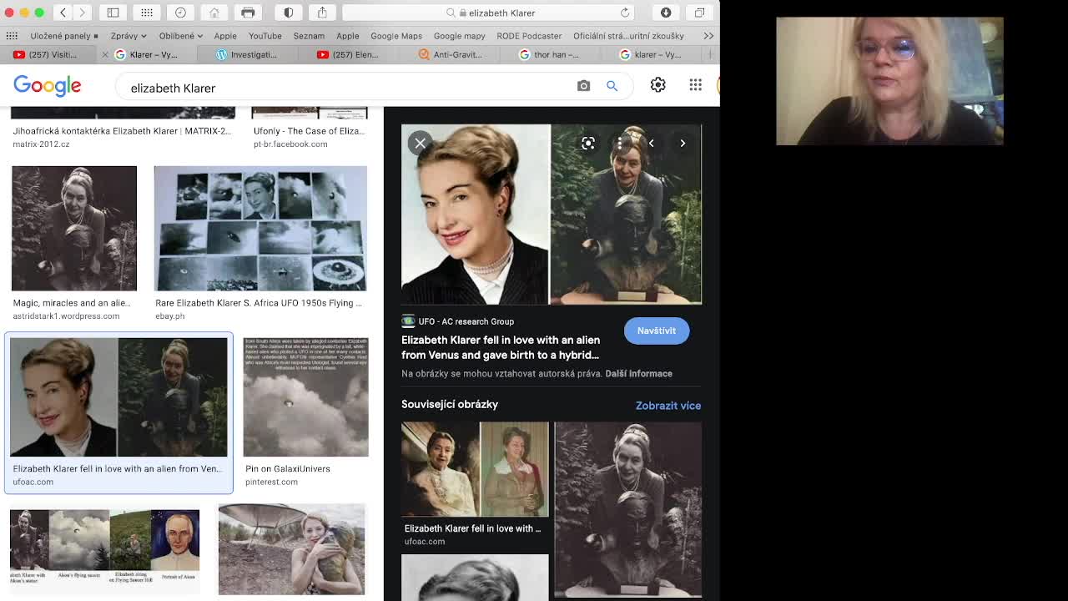Viewport: 1068px width, 601px height.
Task: Search by image using the camera icon
Action: 583,85
